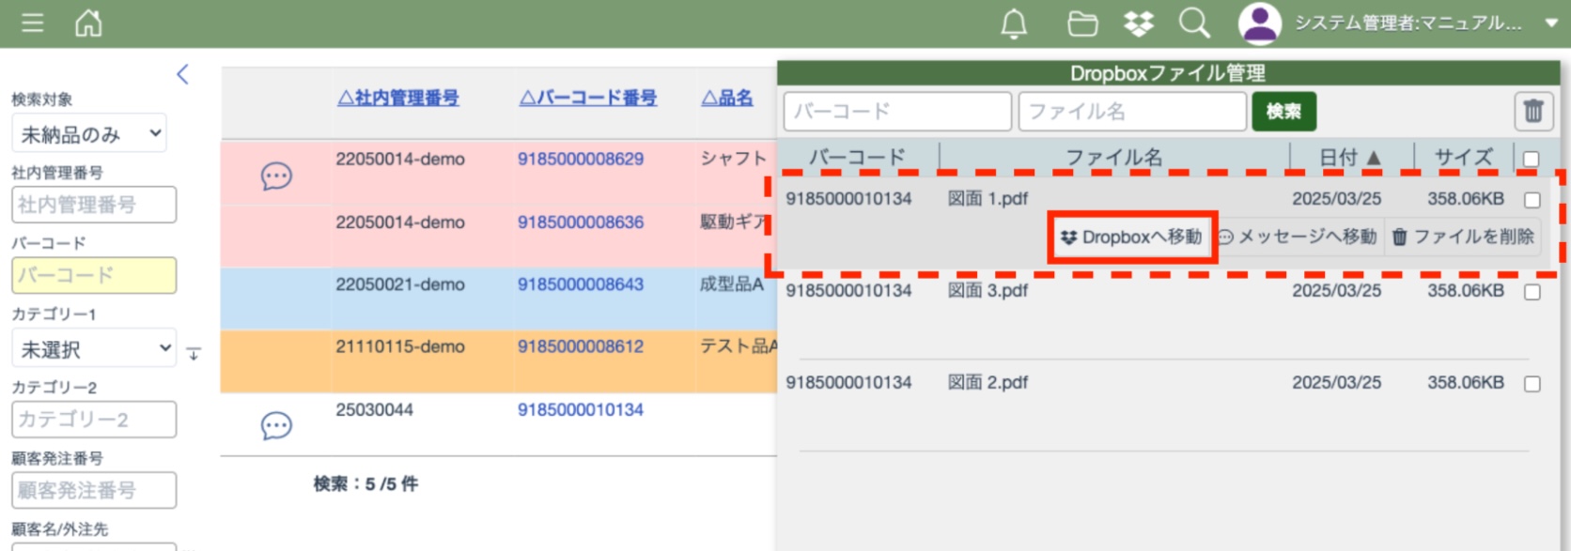
Task: Click the trash icon in Dropbox panel
Action: [1533, 112]
